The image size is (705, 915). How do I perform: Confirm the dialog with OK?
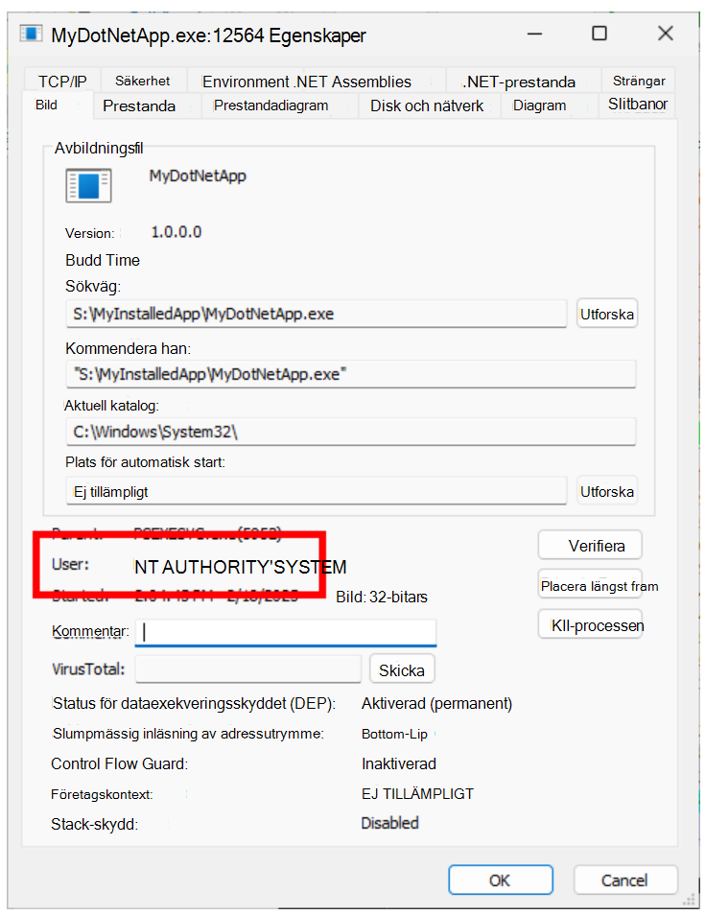coord(500,880)
